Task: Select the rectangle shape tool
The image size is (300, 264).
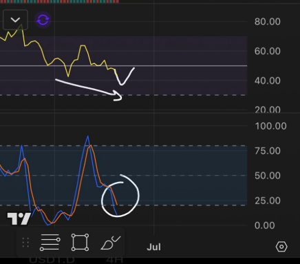Action: click(80, 243)
